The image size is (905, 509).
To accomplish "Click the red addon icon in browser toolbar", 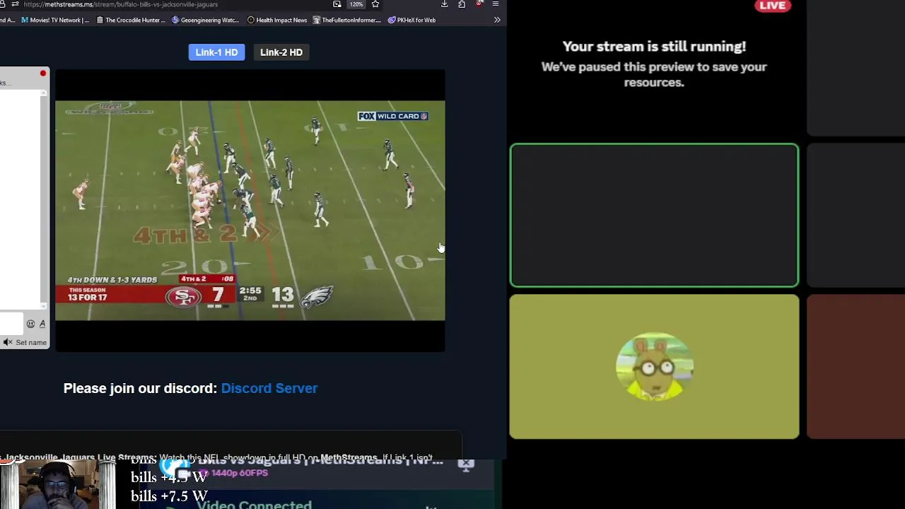I will click(x=479, y=4).
